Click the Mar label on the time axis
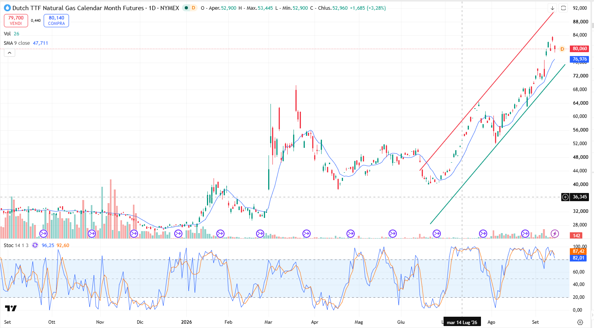The height and width of the screenshot is (328, 594). [268, 322]
